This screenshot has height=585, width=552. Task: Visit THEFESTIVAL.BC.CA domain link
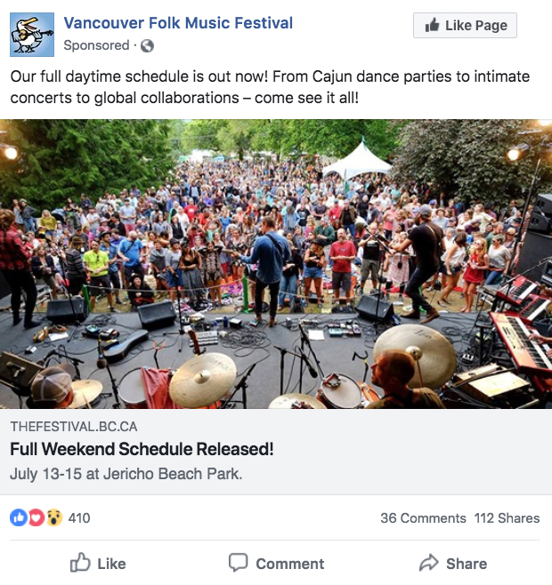coord(74,427)
